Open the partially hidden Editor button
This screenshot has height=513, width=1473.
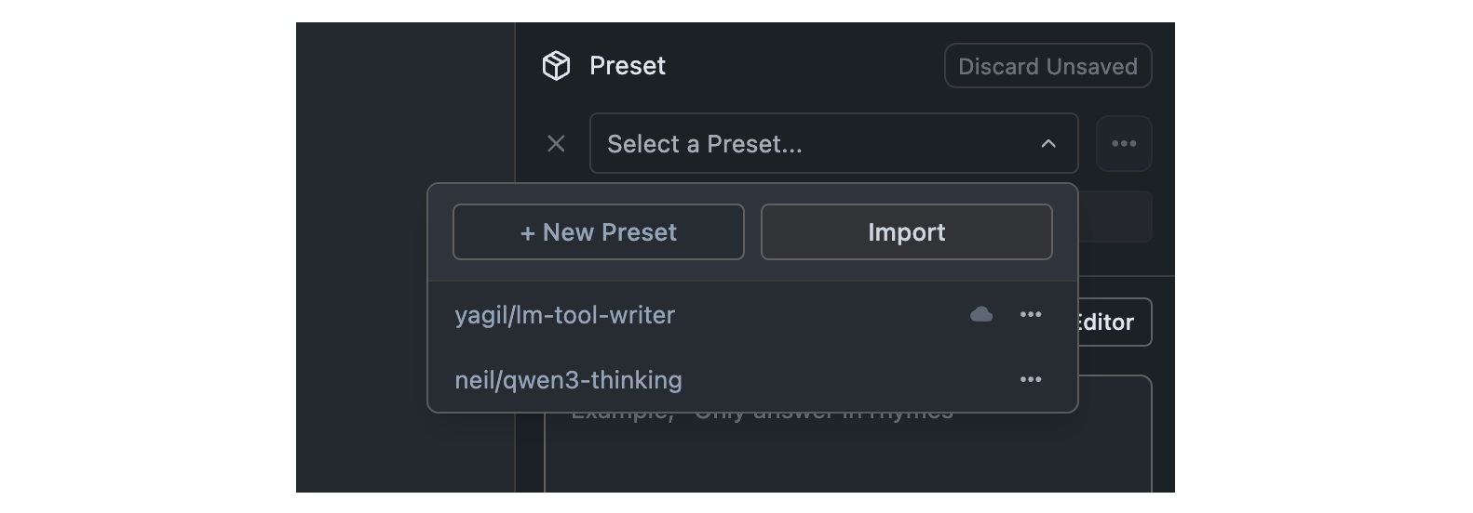[x=1115, y=322]
